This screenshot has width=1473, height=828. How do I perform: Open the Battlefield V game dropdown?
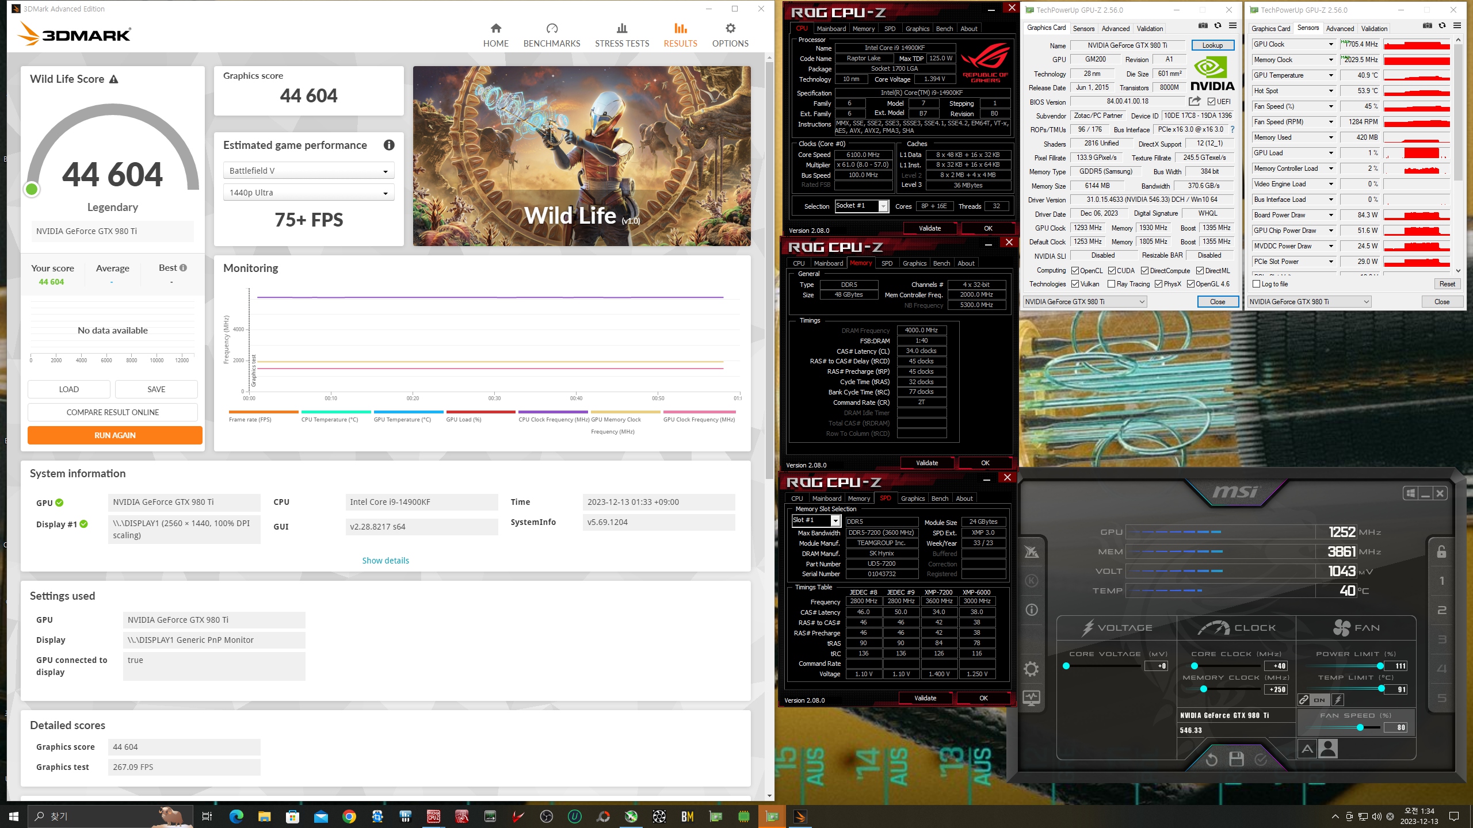click(x=308, y=171)
